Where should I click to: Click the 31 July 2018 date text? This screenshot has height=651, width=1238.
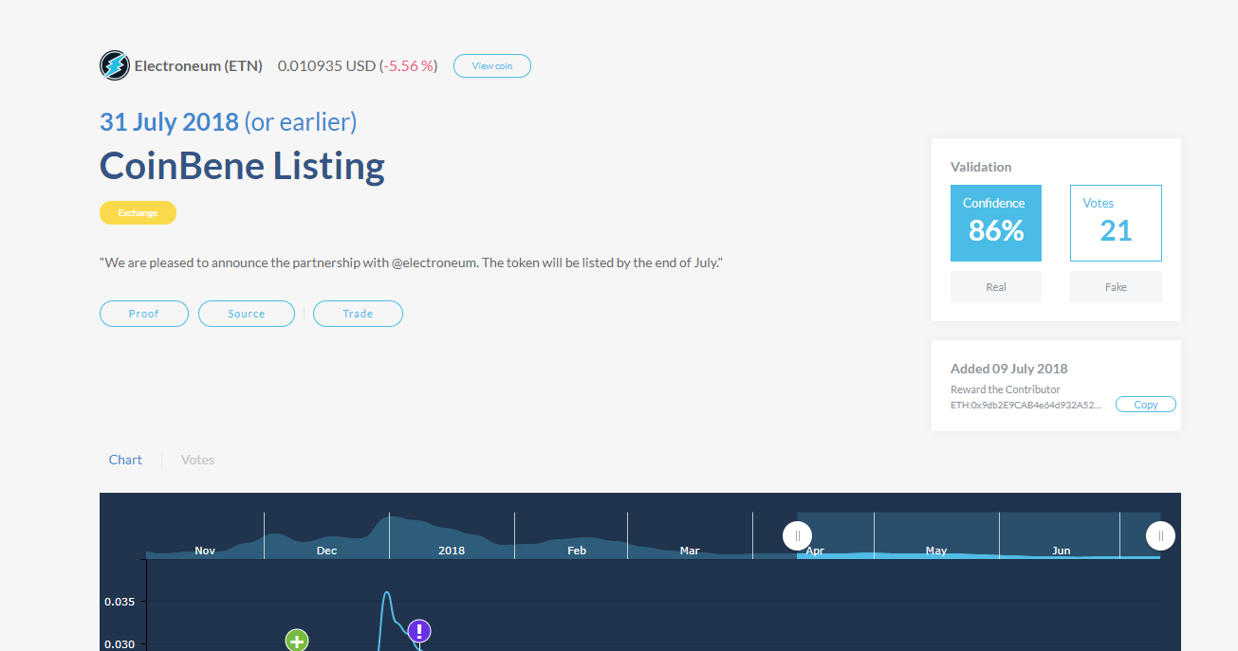pos(169,122)
